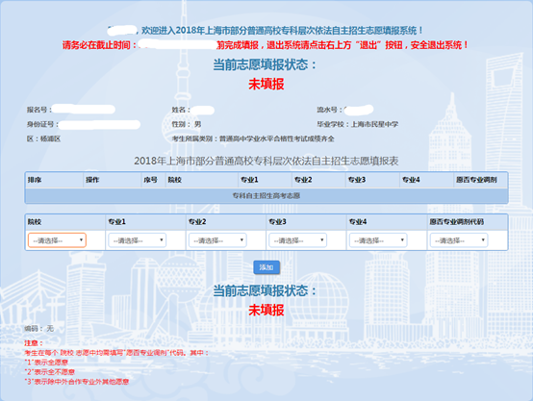Image resolution: width=533 pixels, height=401 pixels.
Task: Click the 排序 column header
Action: click(x=35, y=180)
